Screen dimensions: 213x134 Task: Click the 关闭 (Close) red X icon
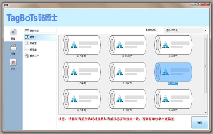(x=13, y=62)
